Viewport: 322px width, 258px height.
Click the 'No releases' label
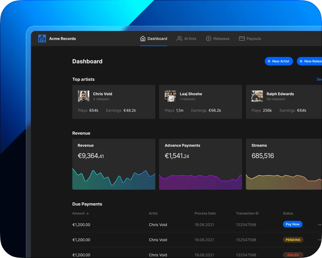point(276,99)
